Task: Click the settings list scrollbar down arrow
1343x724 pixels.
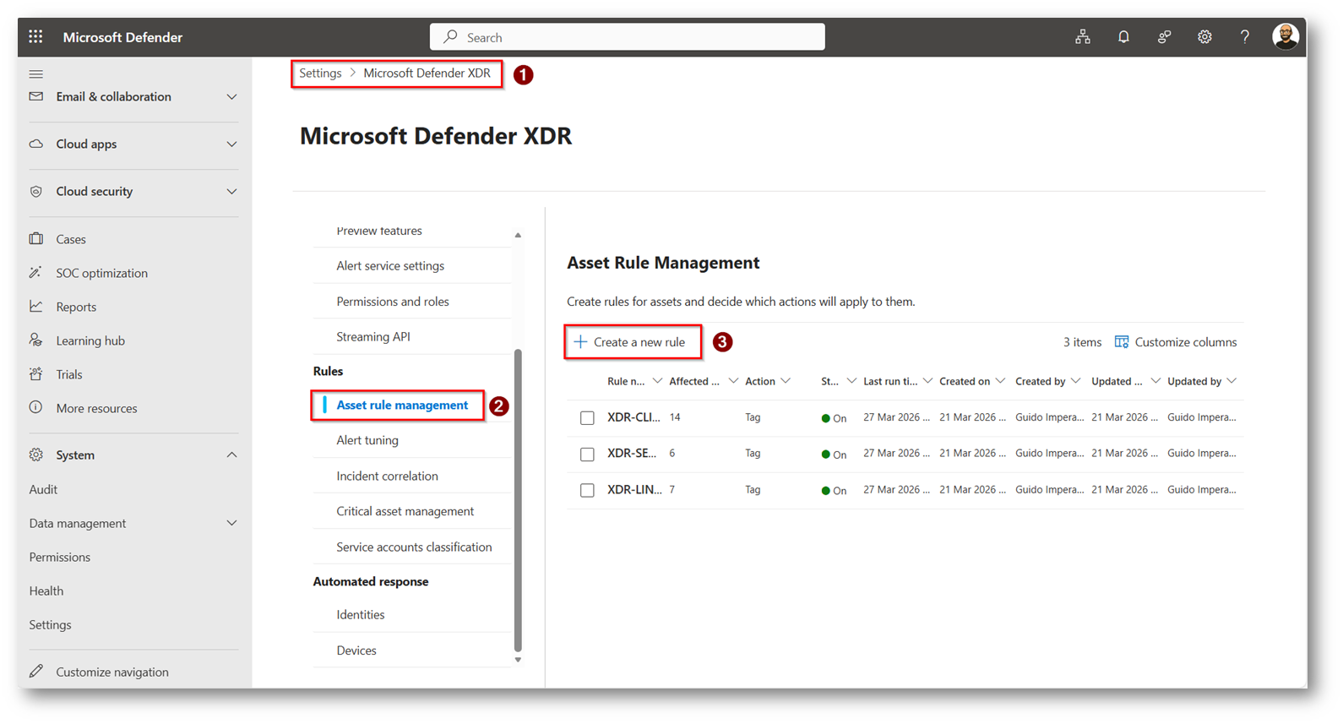Action: pos(518,660)
